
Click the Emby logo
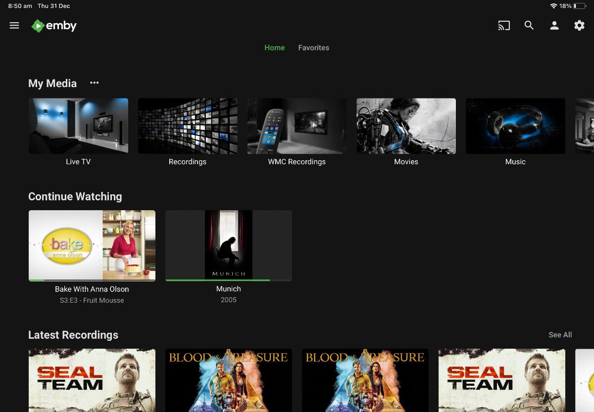click(x=54, y=26)
